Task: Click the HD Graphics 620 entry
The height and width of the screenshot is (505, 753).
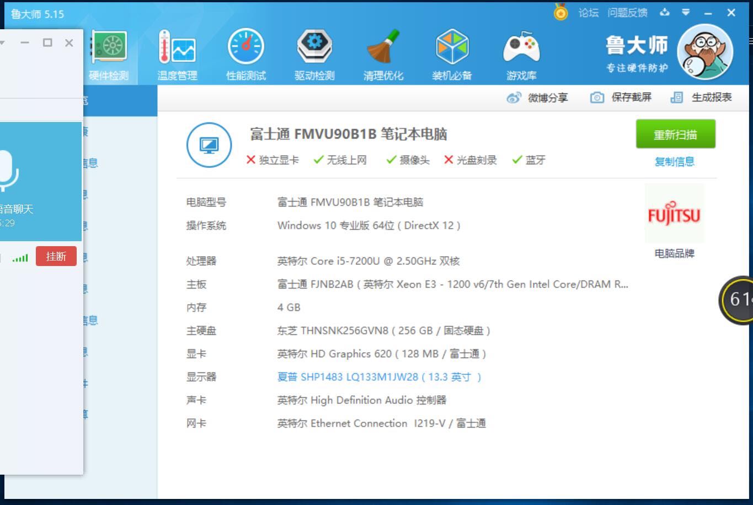Action: 382,354
